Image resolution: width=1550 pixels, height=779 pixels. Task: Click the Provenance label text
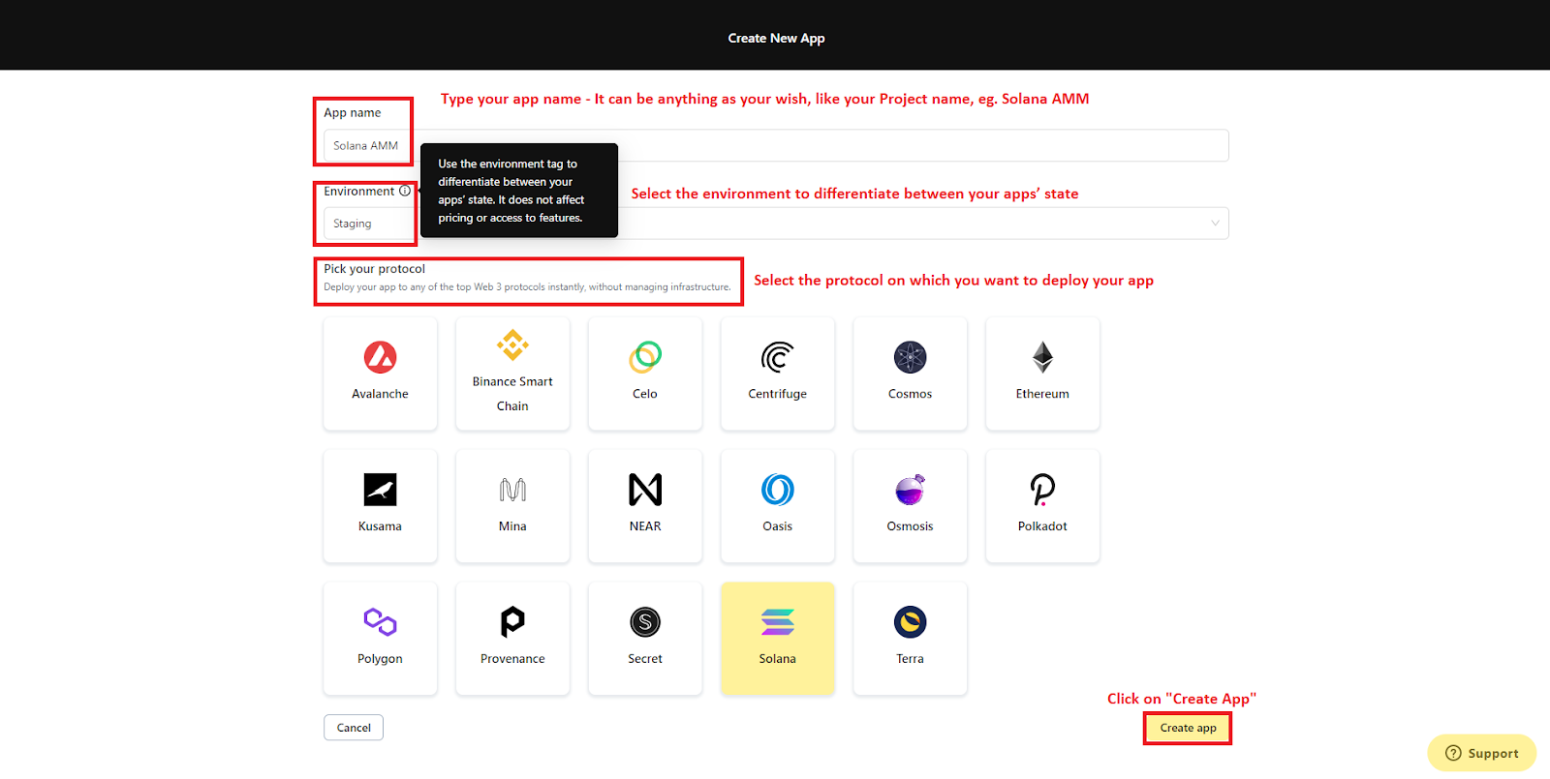(x=512, y=659)
